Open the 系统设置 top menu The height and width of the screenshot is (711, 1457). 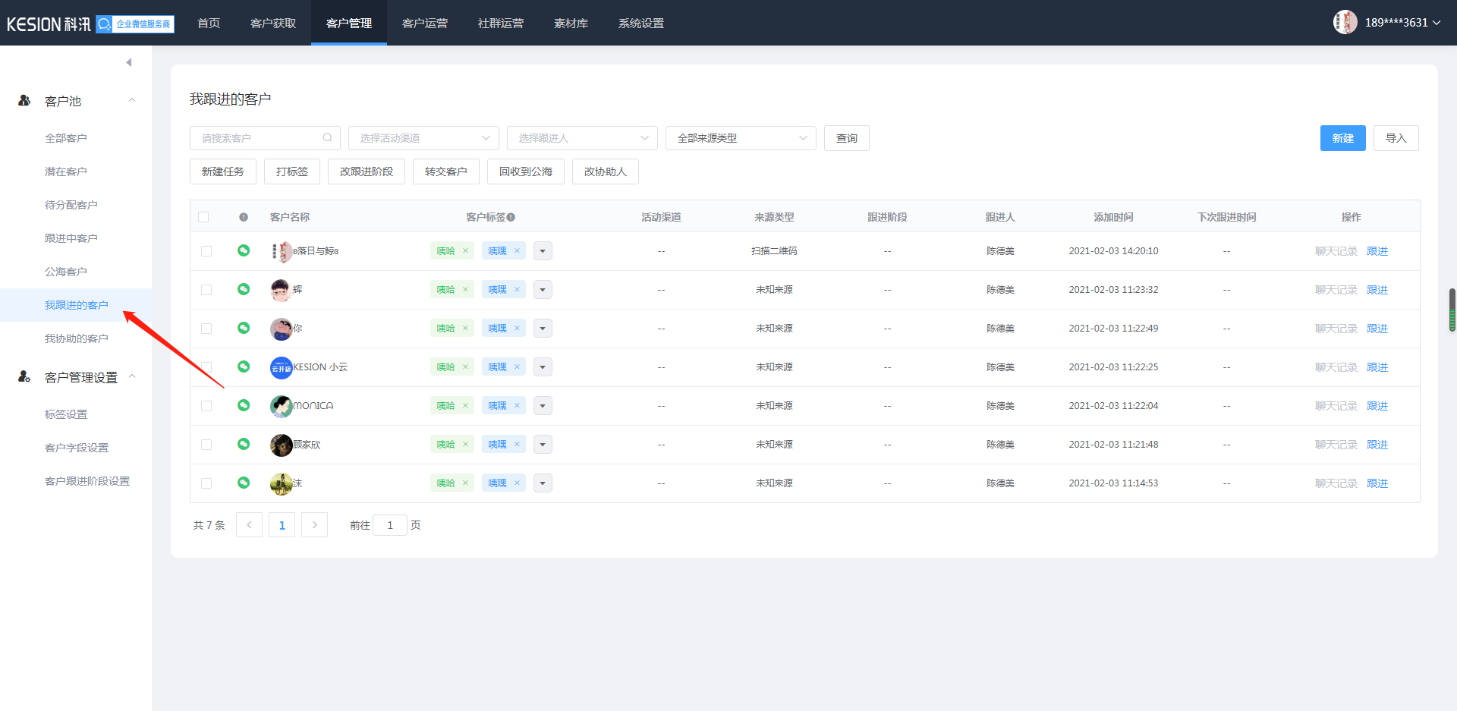click(x=641, y=23)
